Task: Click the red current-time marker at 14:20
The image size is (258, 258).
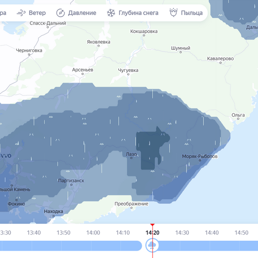Action: click(x=152, y=225)
